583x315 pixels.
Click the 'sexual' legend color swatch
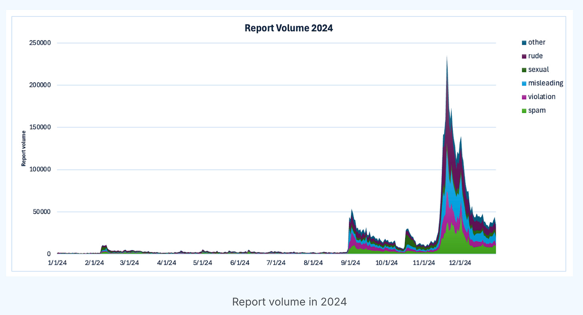click(x=524, y=70)
